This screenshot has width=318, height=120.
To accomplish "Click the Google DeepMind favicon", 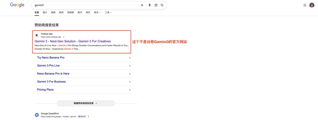I will click(37, 115).
